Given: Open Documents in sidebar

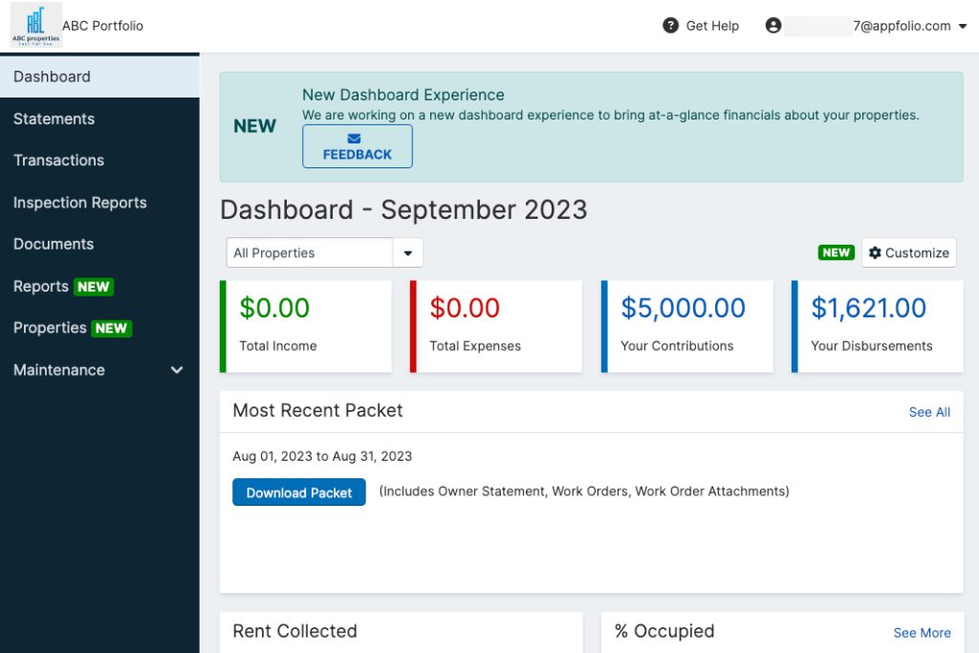Looking at the screenshot, I should (99, 244).
